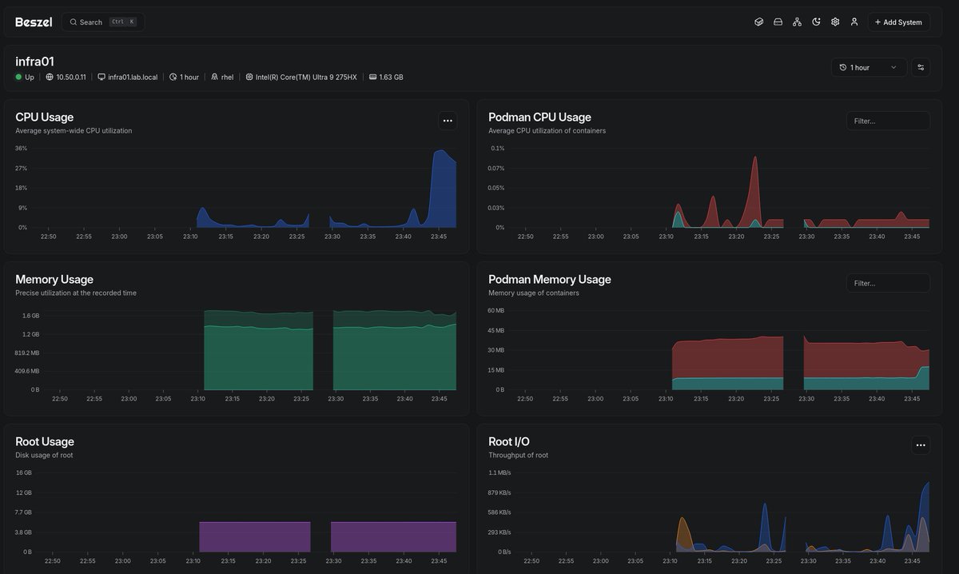Click the Add System button

click(898, 22)
